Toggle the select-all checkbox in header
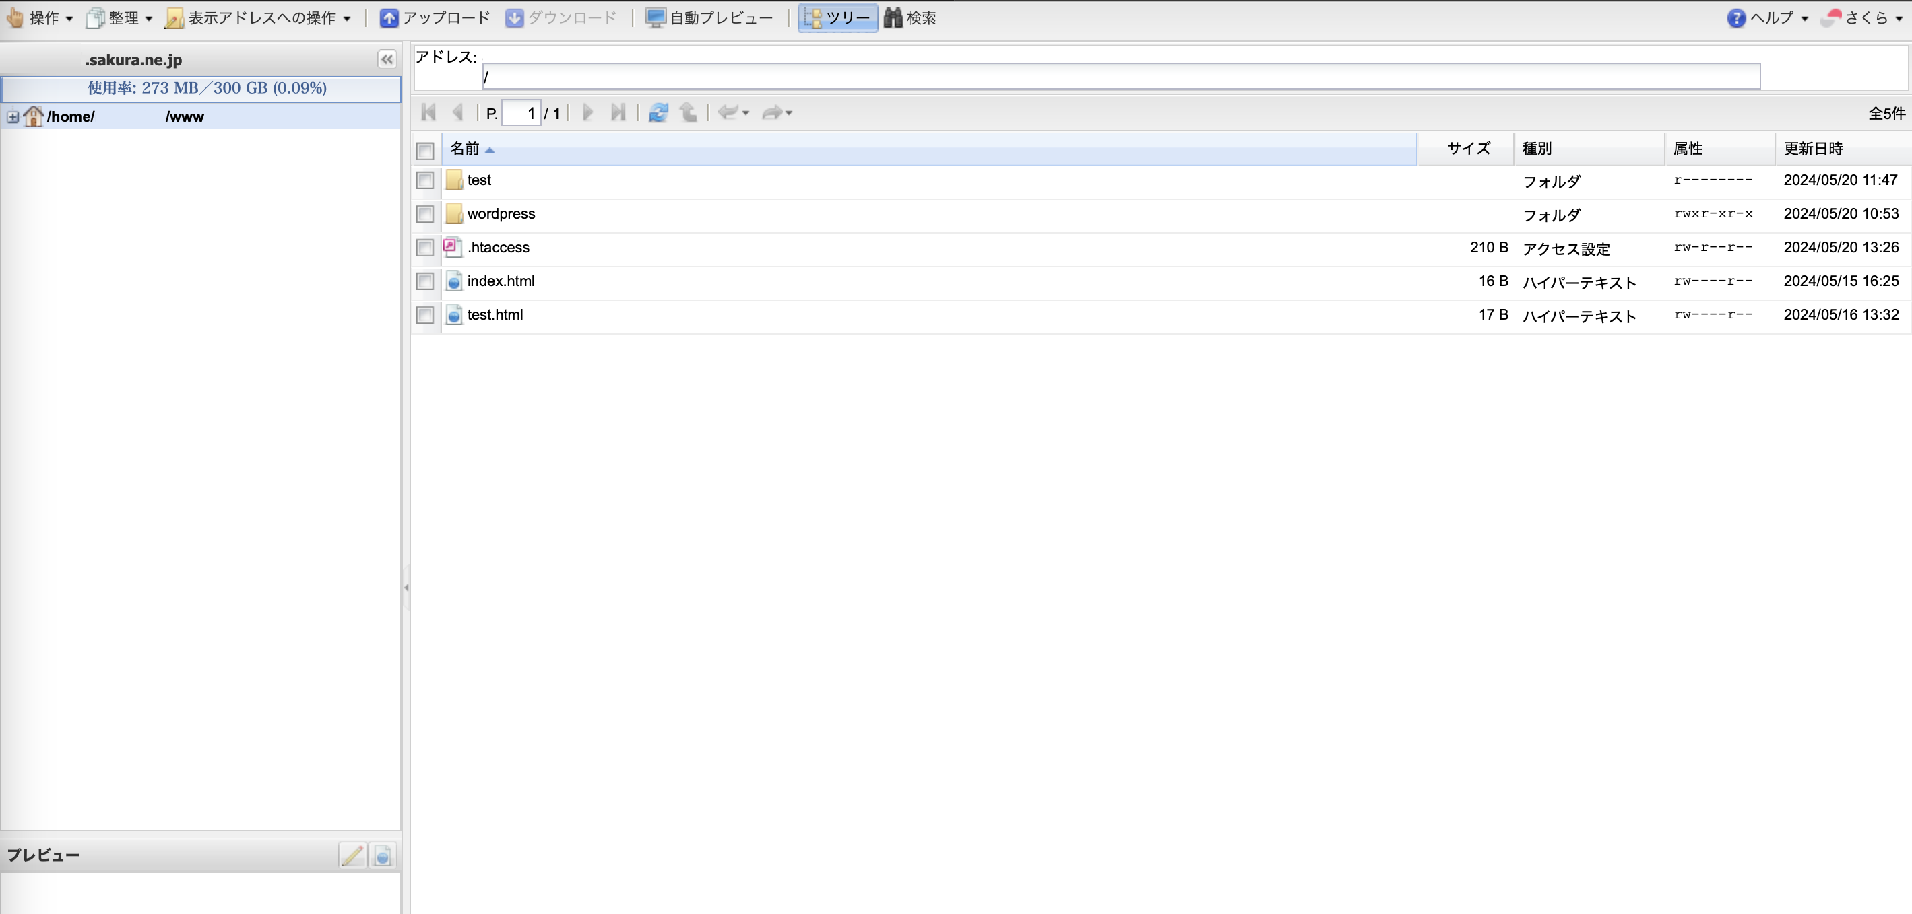 (x=425, y=151)
